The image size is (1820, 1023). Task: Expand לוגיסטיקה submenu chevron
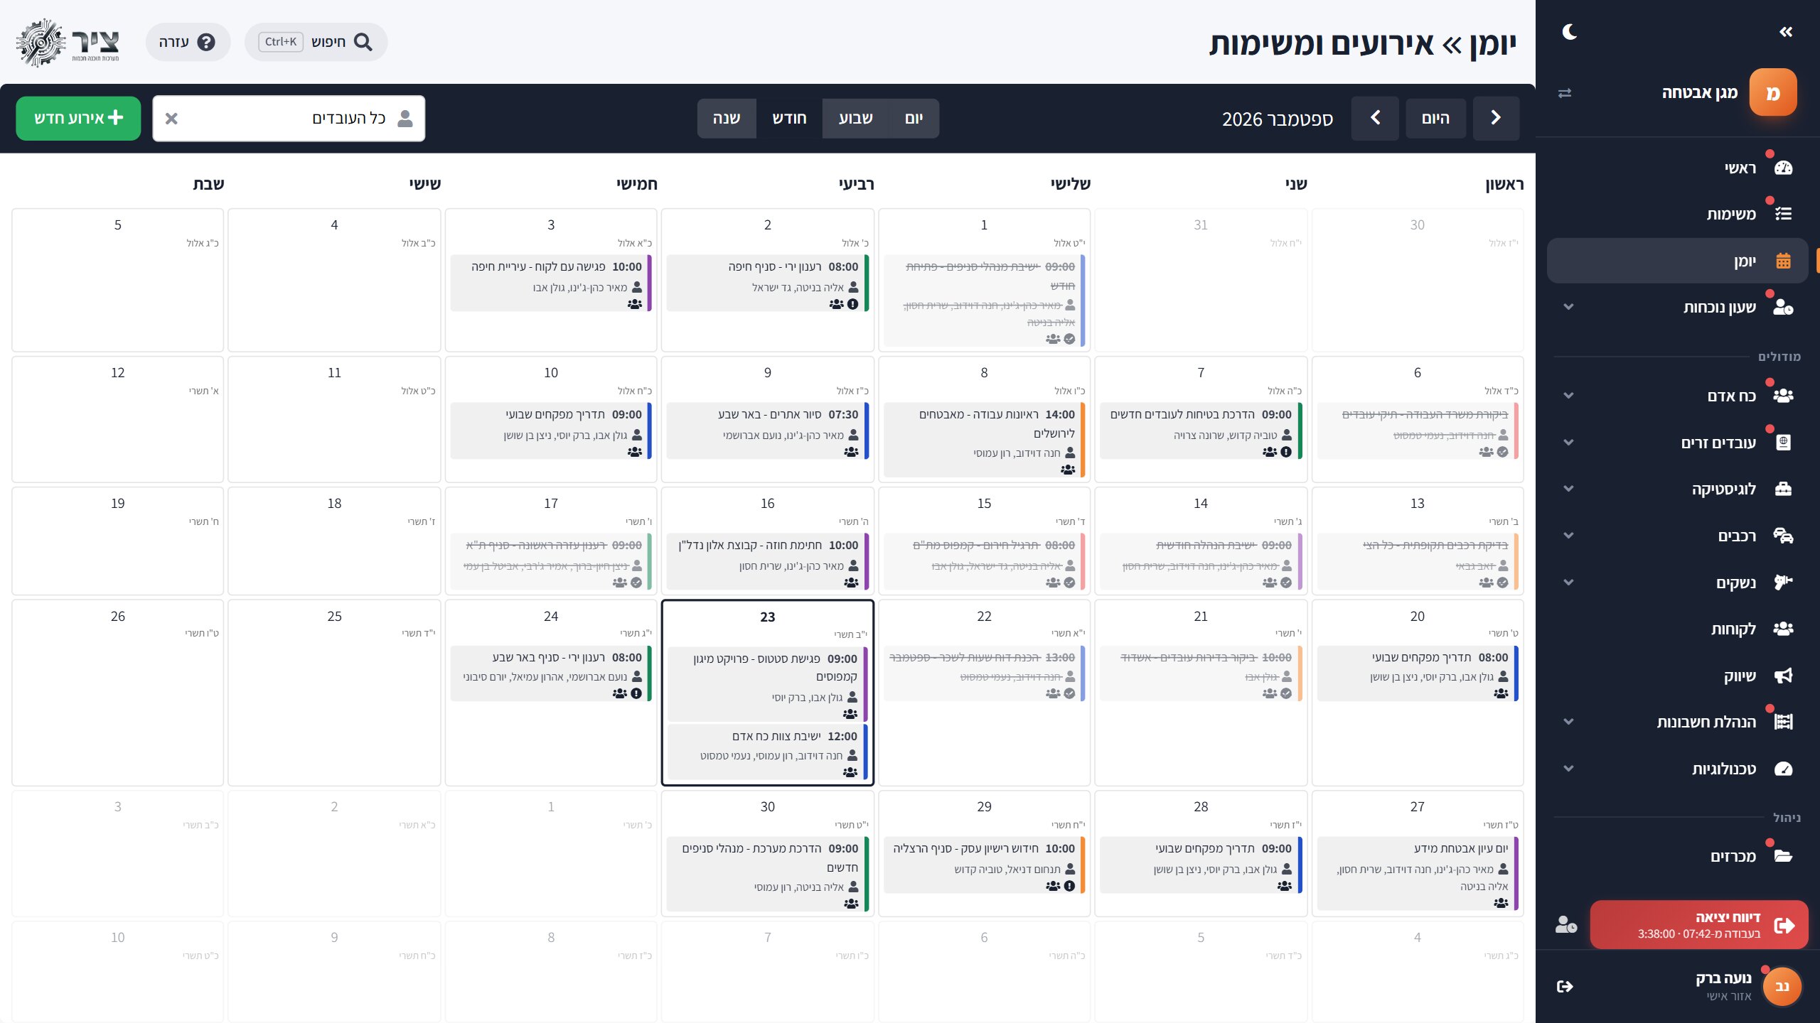click(x=1569, y=489)
